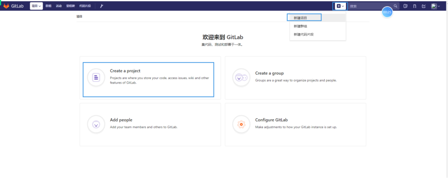
Task: Click the search magnifier icon
Action: point(395,6)
